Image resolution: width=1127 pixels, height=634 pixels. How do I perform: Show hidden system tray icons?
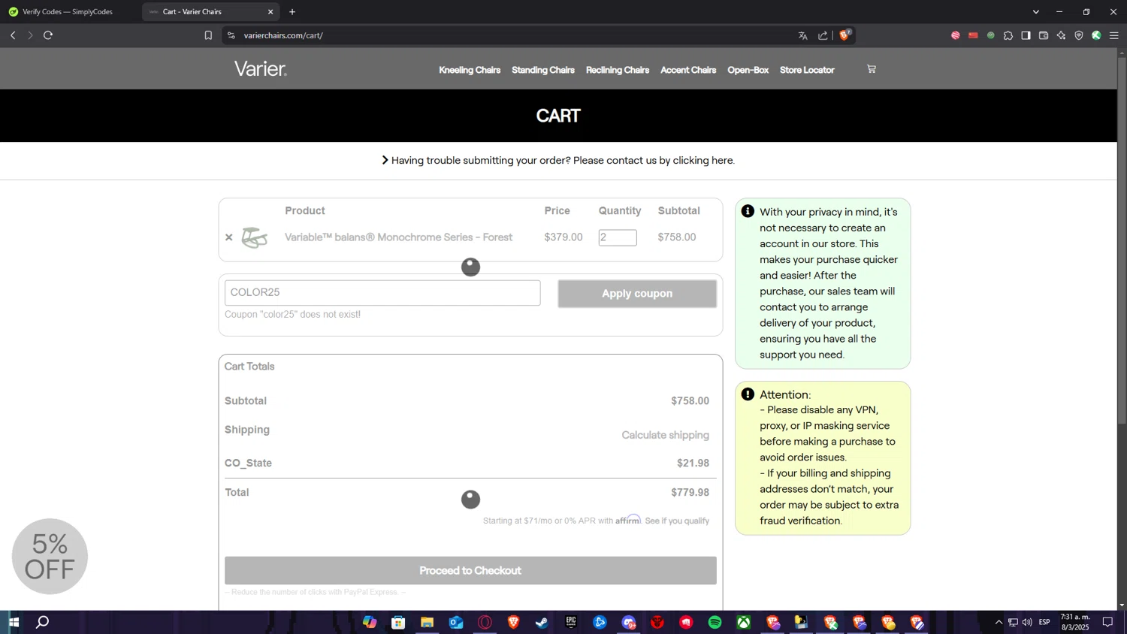[999, 622]
